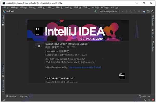Open the 1: Project tool window

point(3,20)
